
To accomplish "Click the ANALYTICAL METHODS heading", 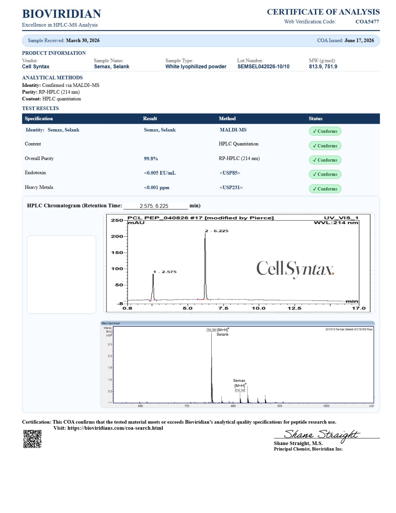I will point(52,78).
